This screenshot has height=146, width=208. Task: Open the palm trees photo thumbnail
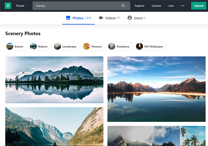coord(193,136)
